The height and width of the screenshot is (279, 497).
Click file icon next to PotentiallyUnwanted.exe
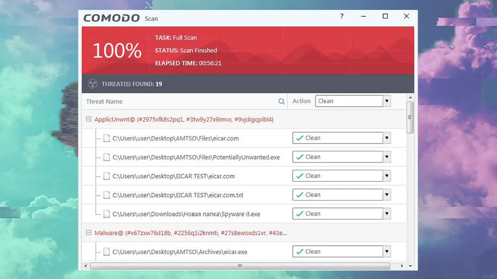[x=106, y=157]
